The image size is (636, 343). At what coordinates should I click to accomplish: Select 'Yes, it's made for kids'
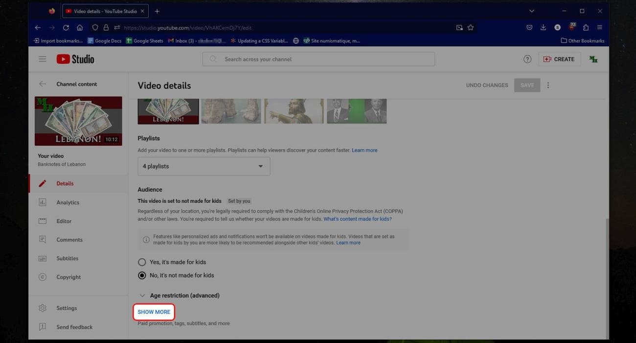click(142, 262)
